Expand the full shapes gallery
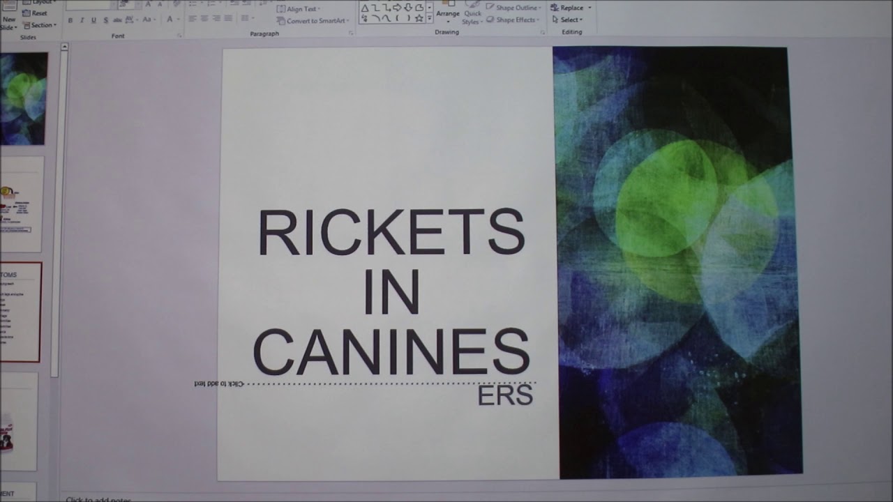The height and width of the screenshot is (502, 893). pyautogui.click(x=430, y=18)
